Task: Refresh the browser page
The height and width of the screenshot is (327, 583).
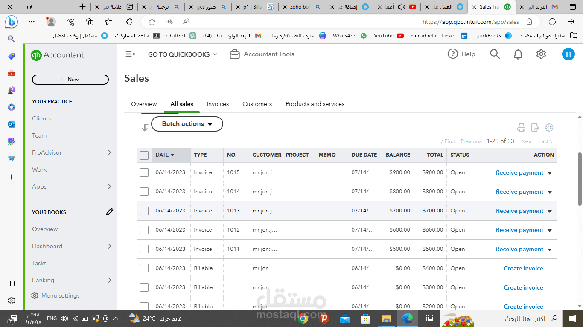Action: 552,22
